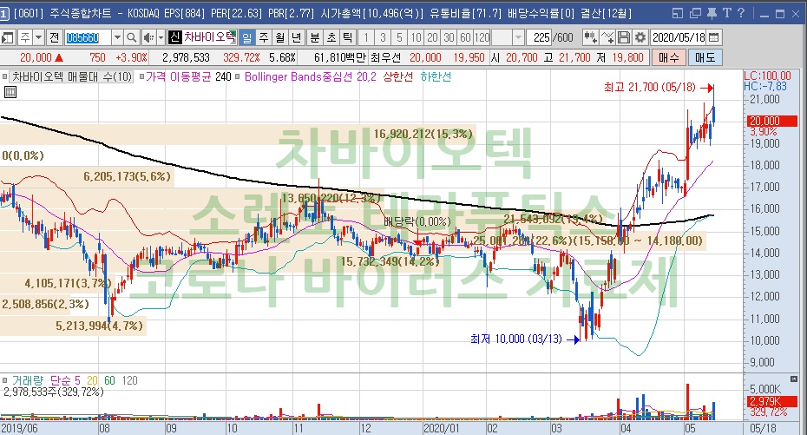
Task: Click the 거래량 volume indicator label
Action: tap(28, 380)
